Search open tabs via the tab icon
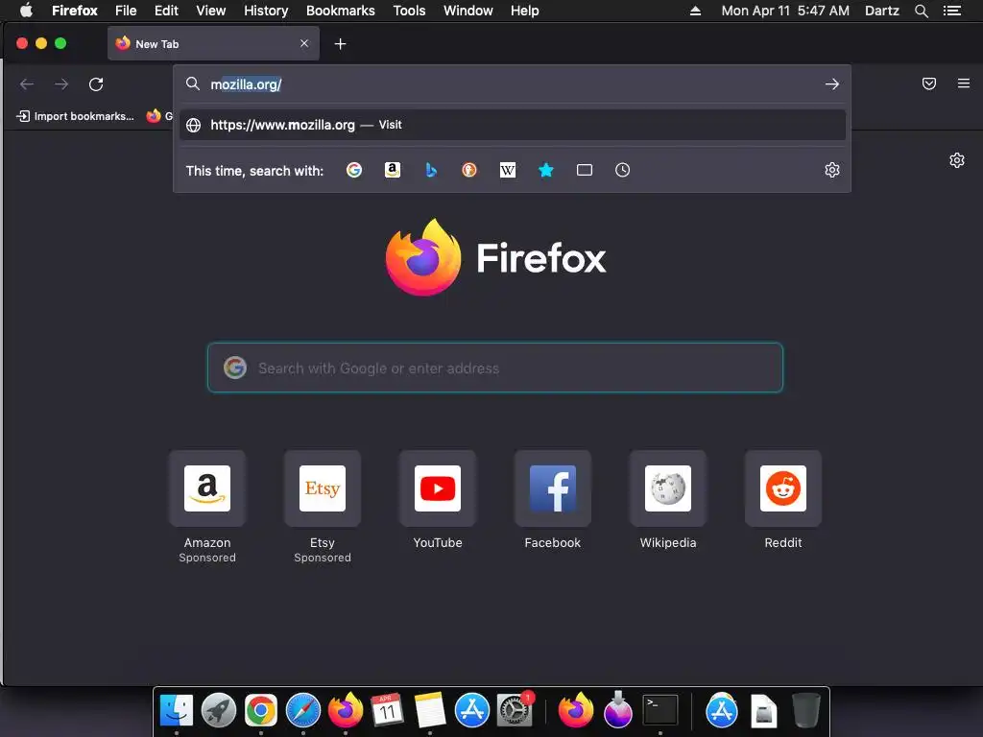 point(585,170)
